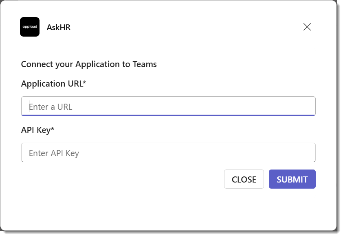Click the asterisk beside Application URL
Image resolution: width=343 pixels, height=237 pixels.
[x=84, y=82]
